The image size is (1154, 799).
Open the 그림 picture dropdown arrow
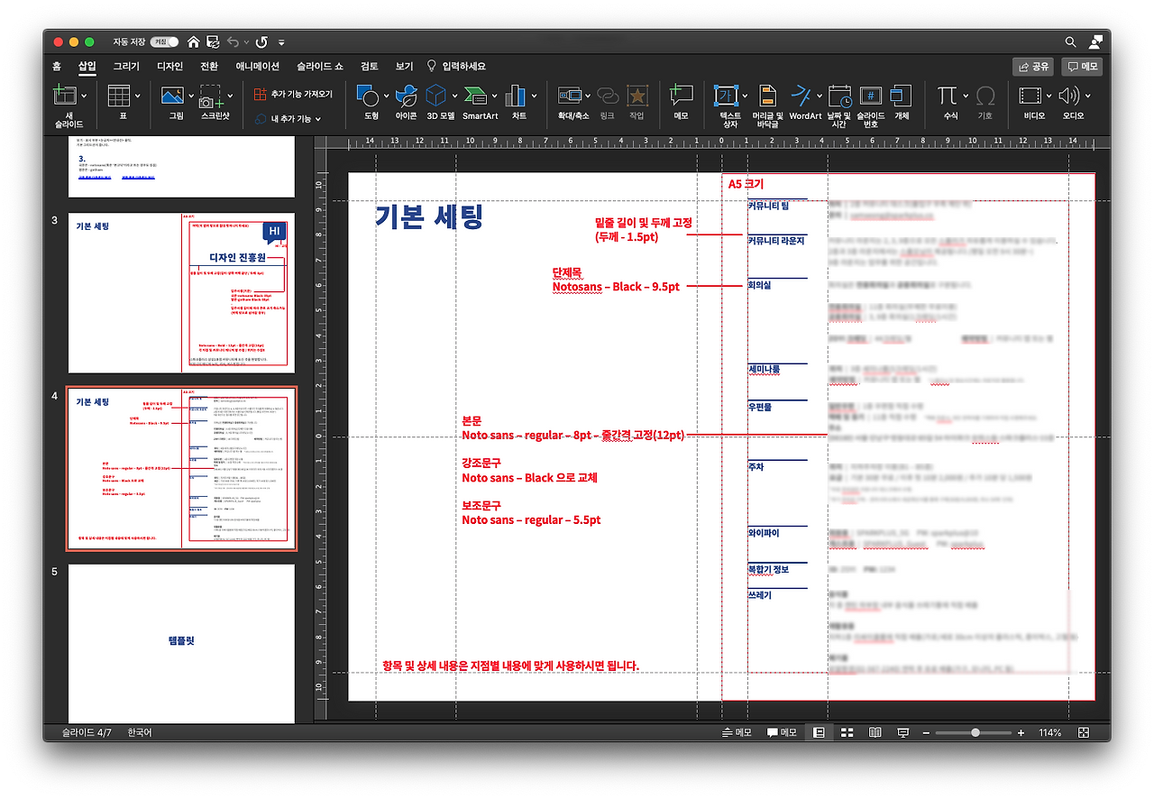coord(191,96)
